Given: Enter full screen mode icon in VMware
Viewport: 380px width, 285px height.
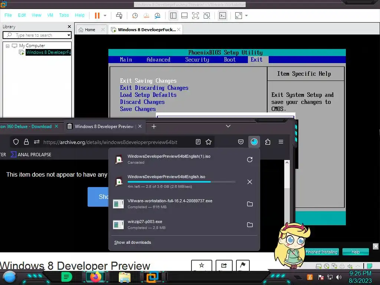Looking at the screenshot, I should point(195,16).
